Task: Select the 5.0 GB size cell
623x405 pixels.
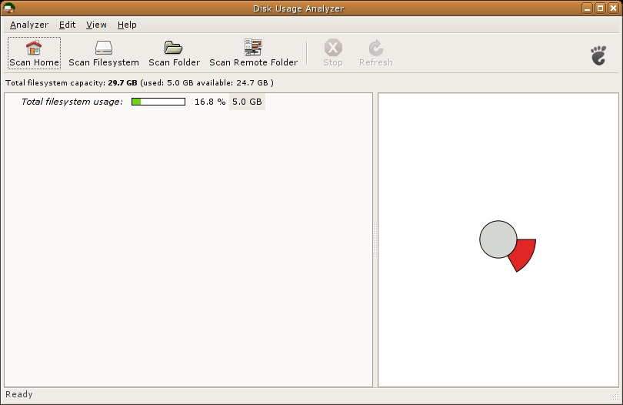Action: [247, 102]
